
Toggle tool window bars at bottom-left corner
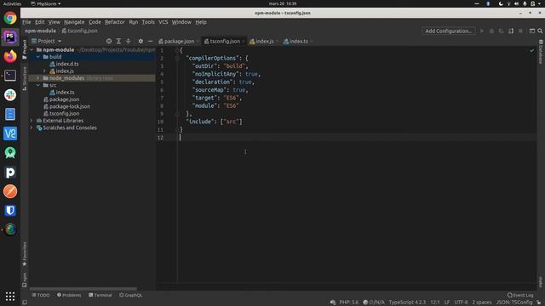[25, 303]
